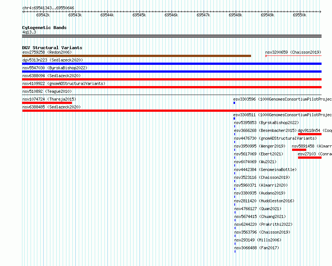The height and width of the screenshot is (266, 332).
Task: Click nsv4476730 (gnomADStructuralVariants) label
Action: (275, 138)
